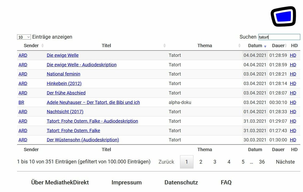Jump to last page 36
This screenshot has height=192, width=303.
[x=262, y=162]
